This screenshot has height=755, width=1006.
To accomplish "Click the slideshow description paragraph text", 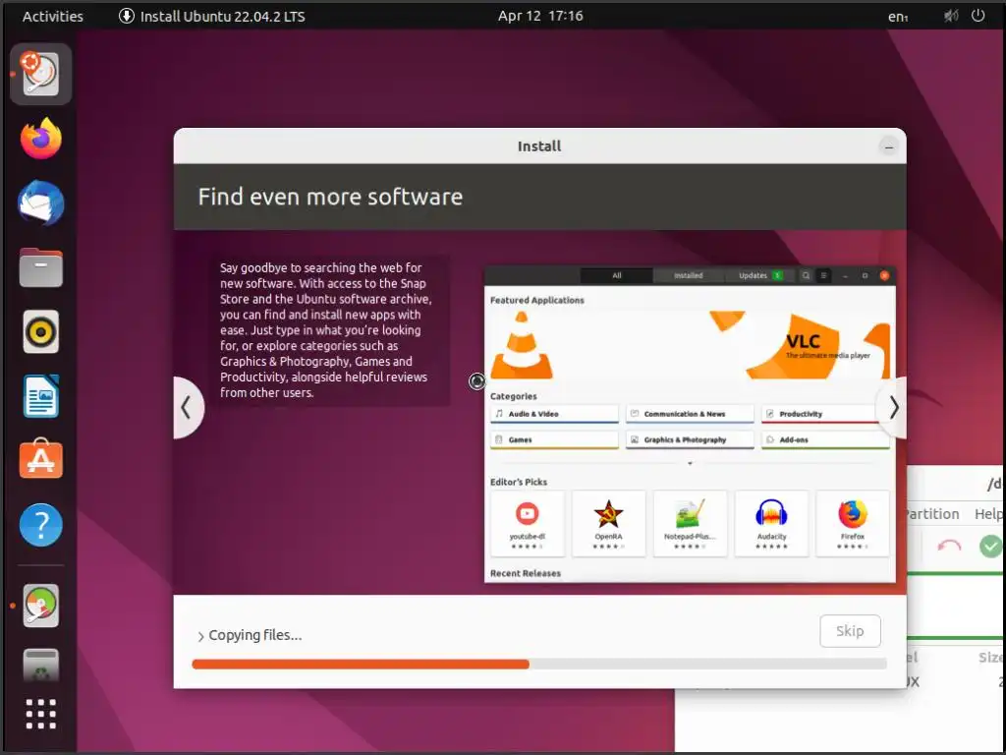I will click(x=326, y=330).
